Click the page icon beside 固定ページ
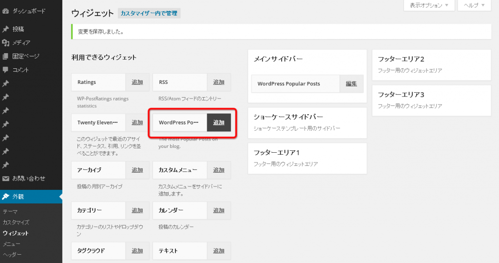 pos(6,57)
